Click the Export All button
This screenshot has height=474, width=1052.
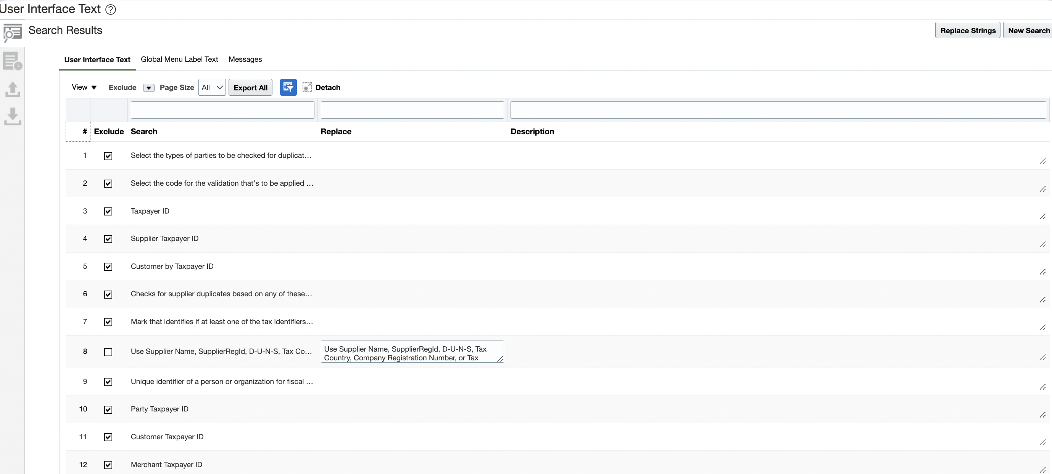250,87
